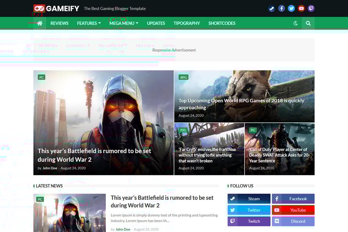Open John Doe author link in featured post
Screen dimensions: 348x232
click(50, 168)
